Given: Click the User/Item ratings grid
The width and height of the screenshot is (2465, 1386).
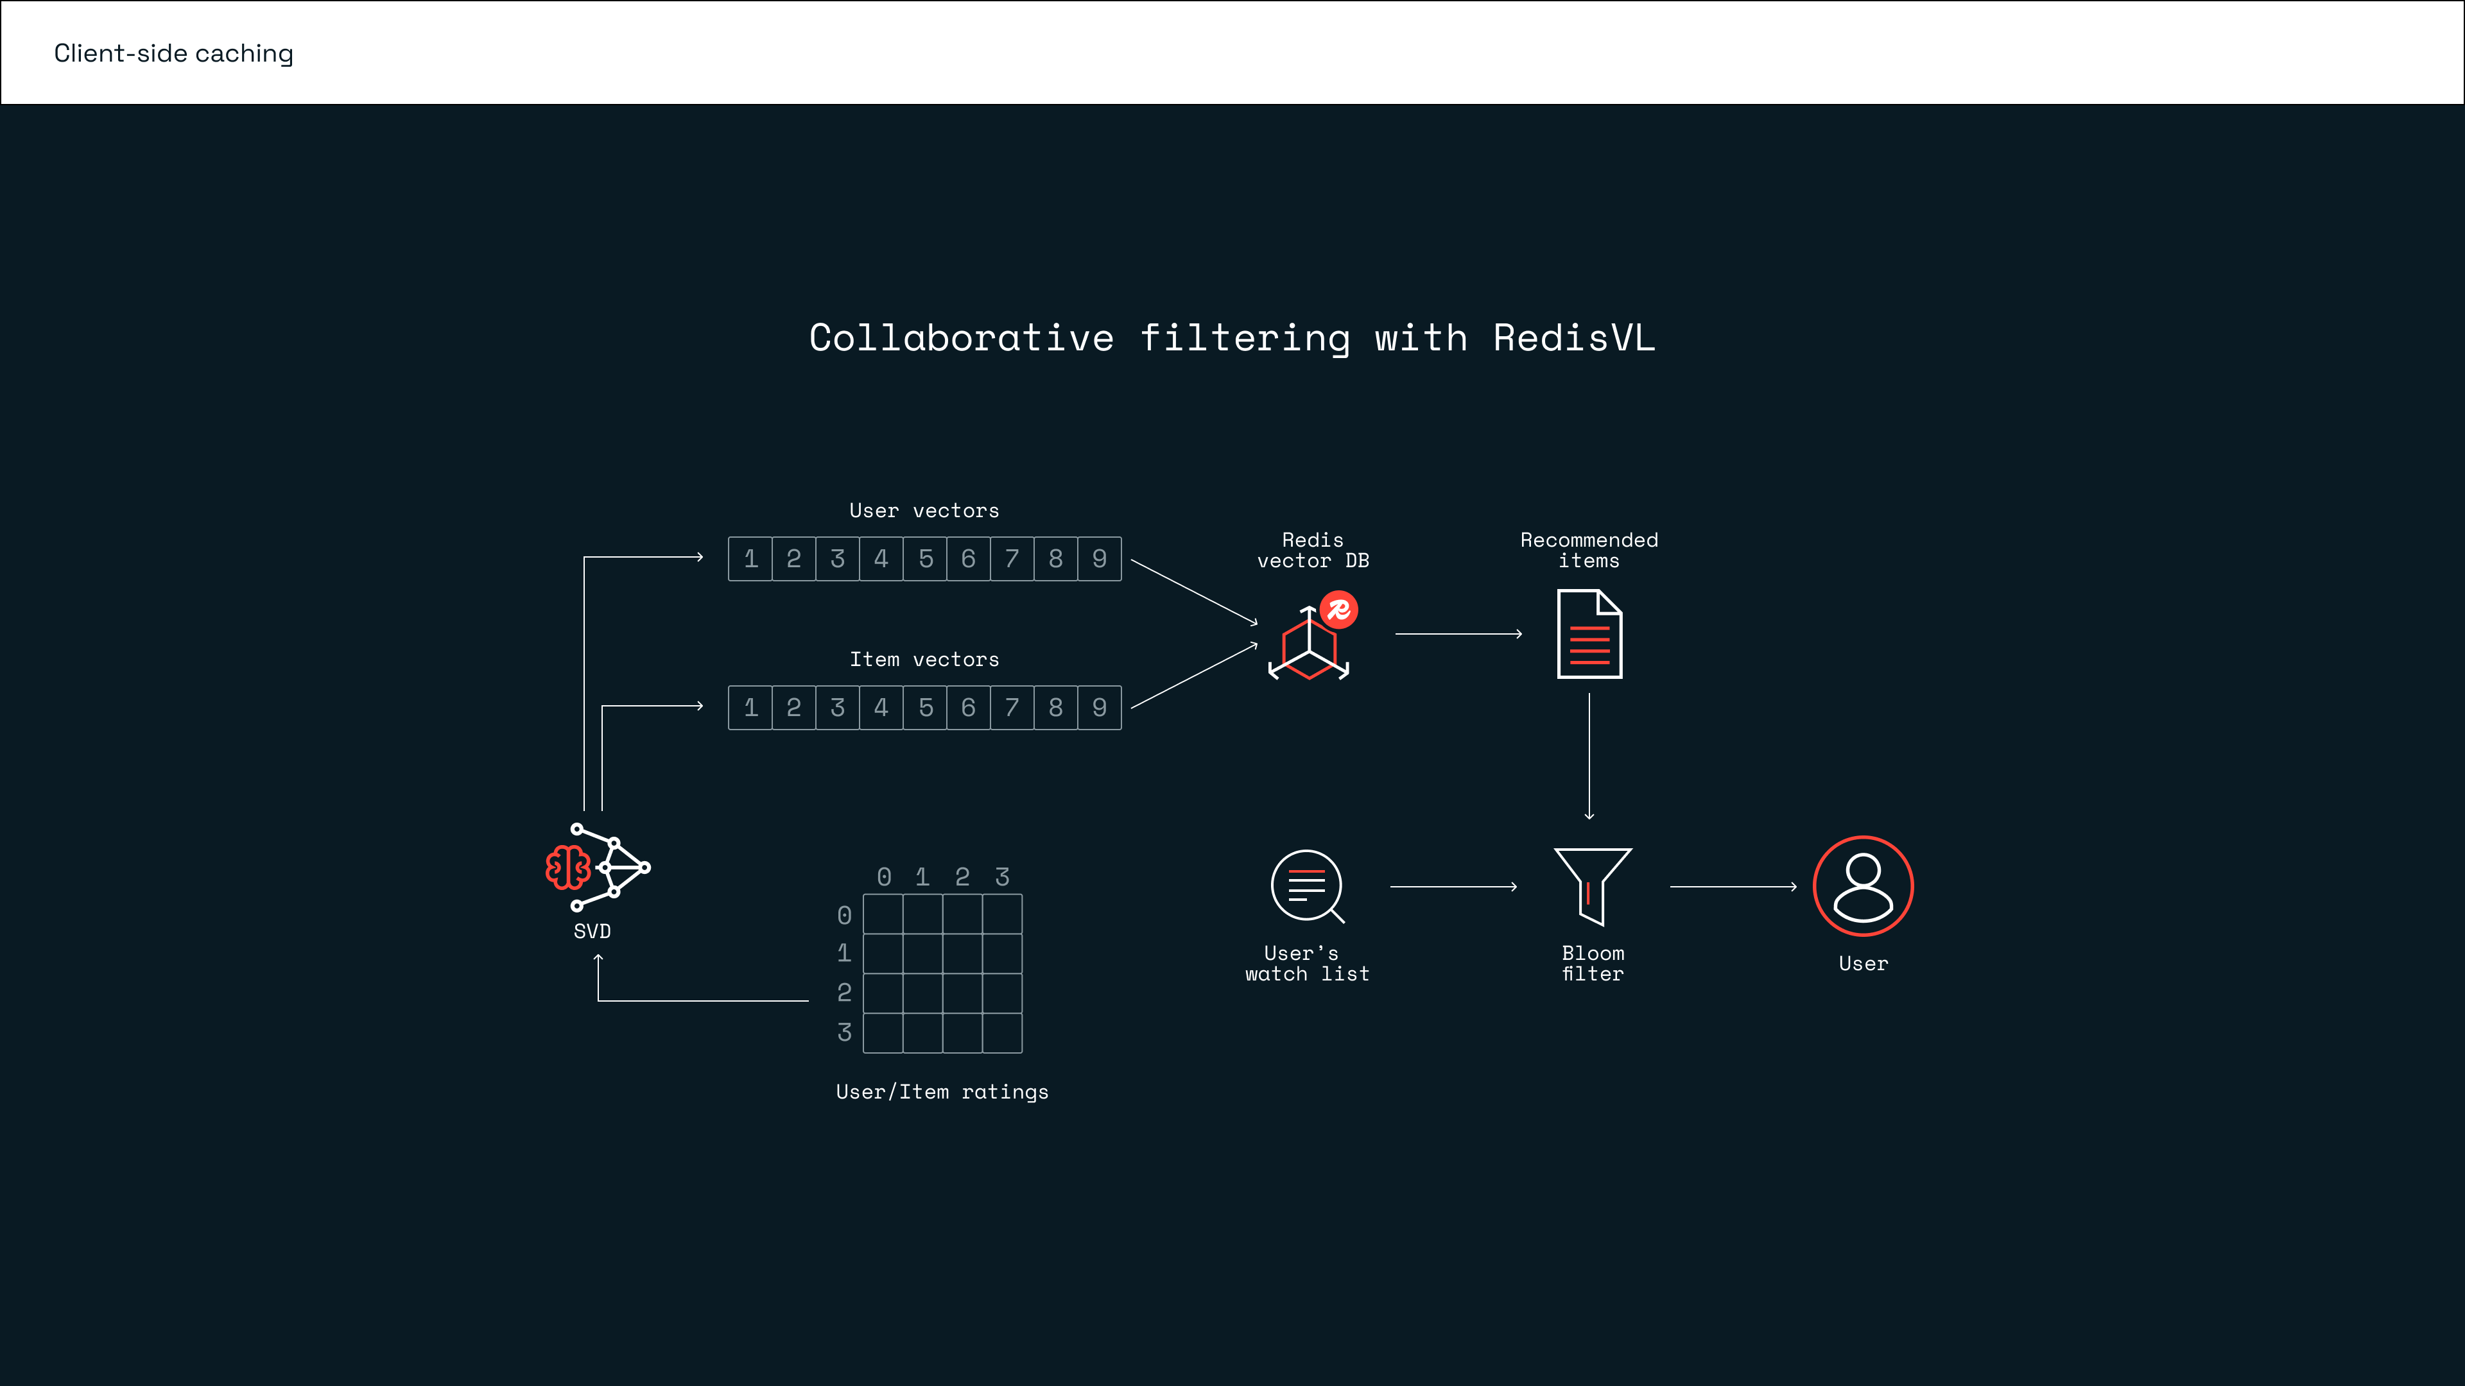Looking at the screenshot, I should click(x=942, y=973).
